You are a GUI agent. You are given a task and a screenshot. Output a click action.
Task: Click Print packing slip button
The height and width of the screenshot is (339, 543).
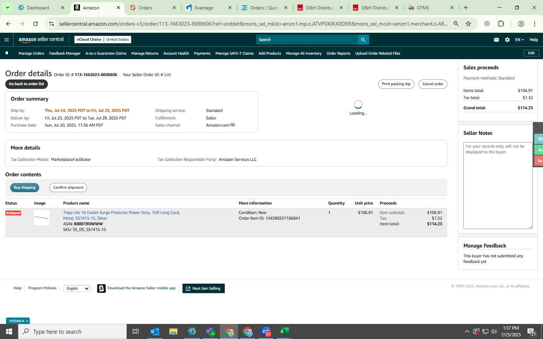pos(396,84)
